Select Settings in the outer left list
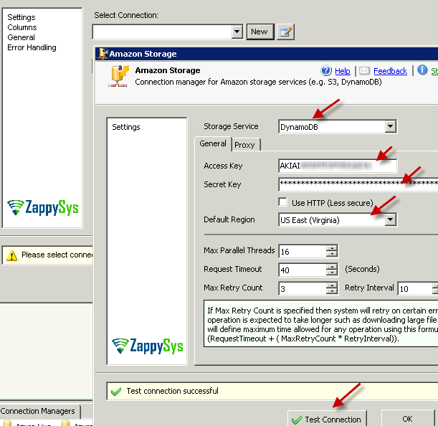Image resolution: width=438 pixels, height=426 pixels. [22, 17]
